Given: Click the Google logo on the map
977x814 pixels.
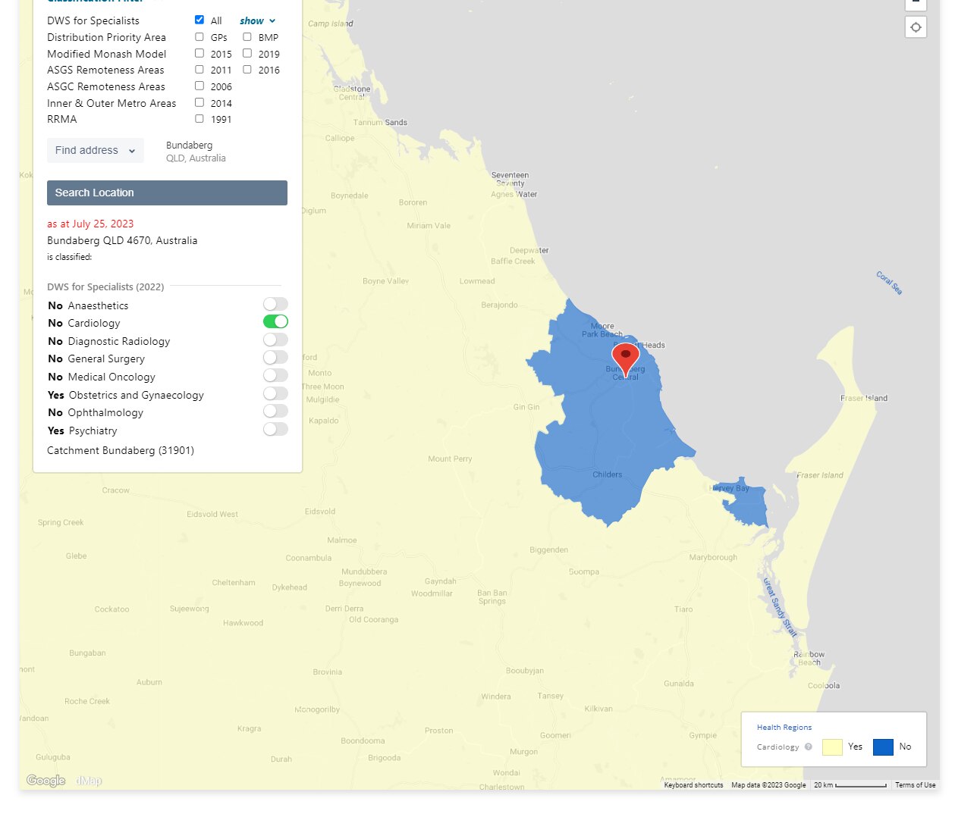Looking at the screenshot, I should click(46, 781).
